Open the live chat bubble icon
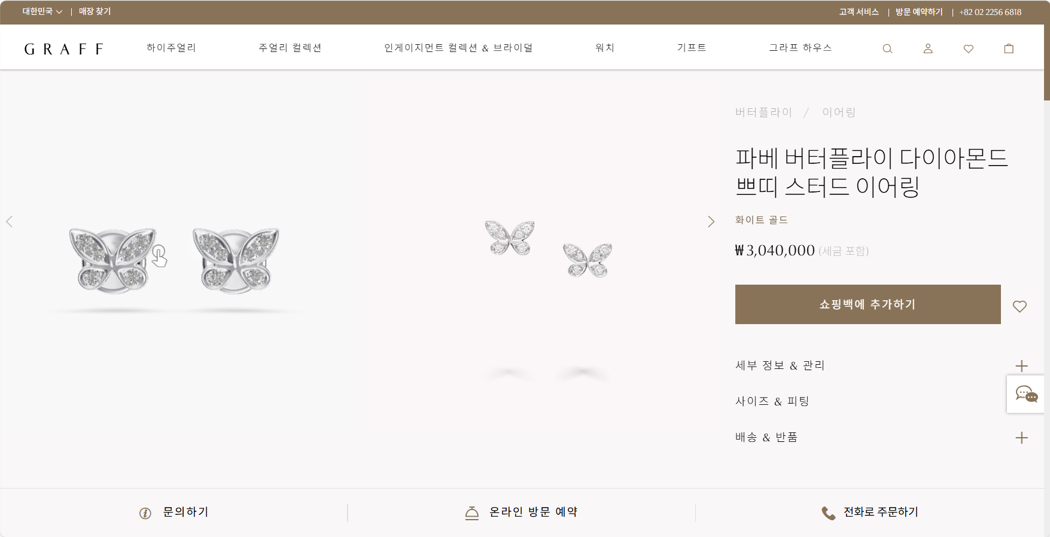 1026,394
